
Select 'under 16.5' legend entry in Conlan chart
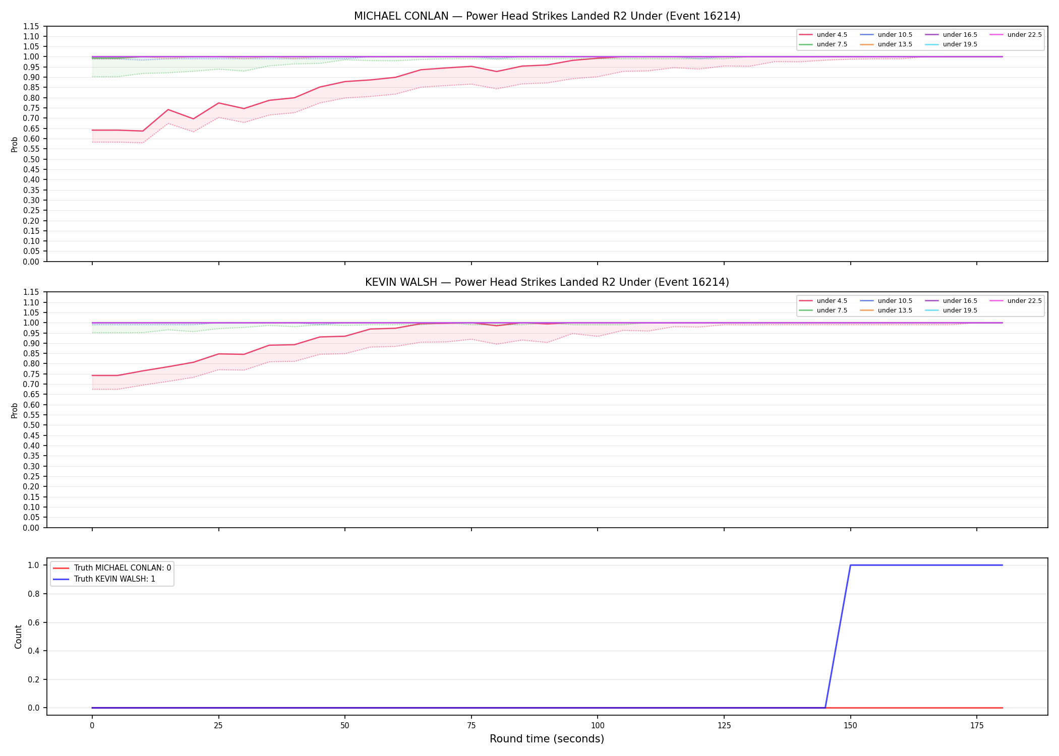[952, 35]
